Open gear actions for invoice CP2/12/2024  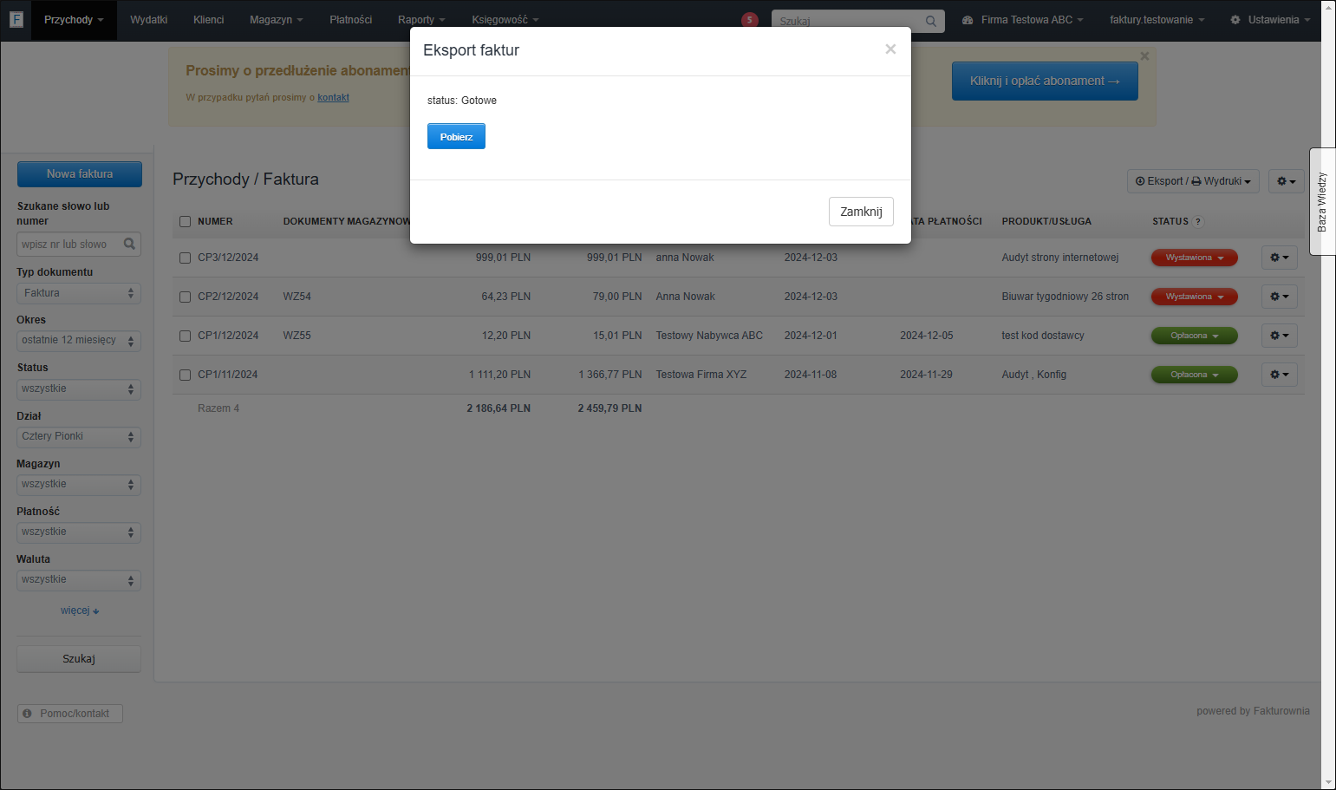click(1280, 297)
